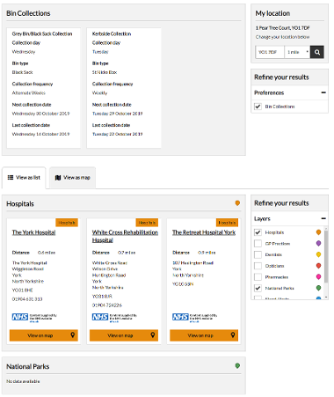Image resolution: width=334 pixels, height=397 pixels.
Task: Click the purple marker beside GP Practices layer
Action: 318,243
